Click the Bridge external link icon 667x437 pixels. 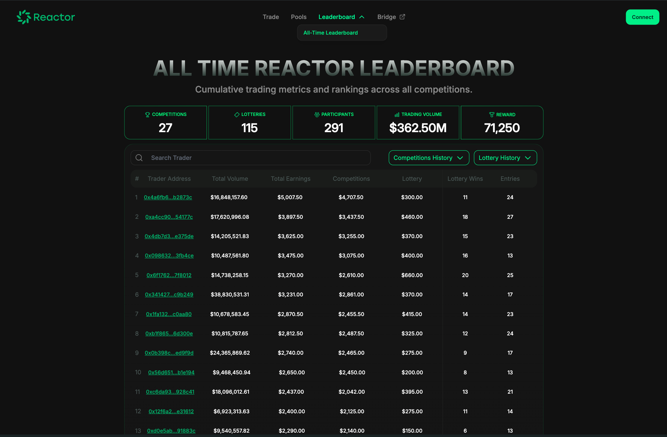402,17
